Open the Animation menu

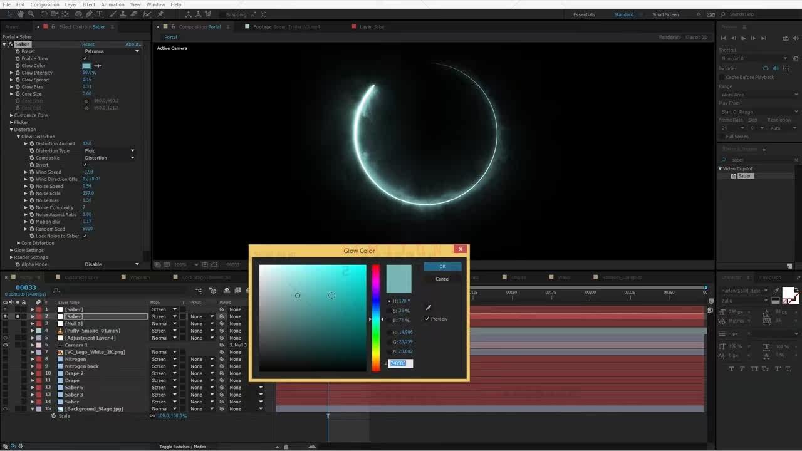(x=113, y=4)
